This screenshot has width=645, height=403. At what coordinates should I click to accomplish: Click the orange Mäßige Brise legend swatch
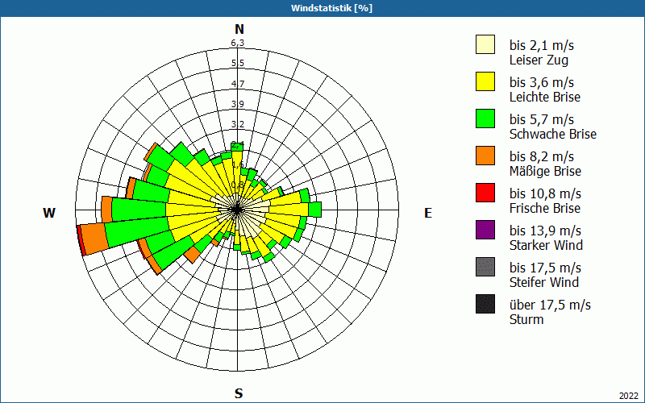coord(485,156)
